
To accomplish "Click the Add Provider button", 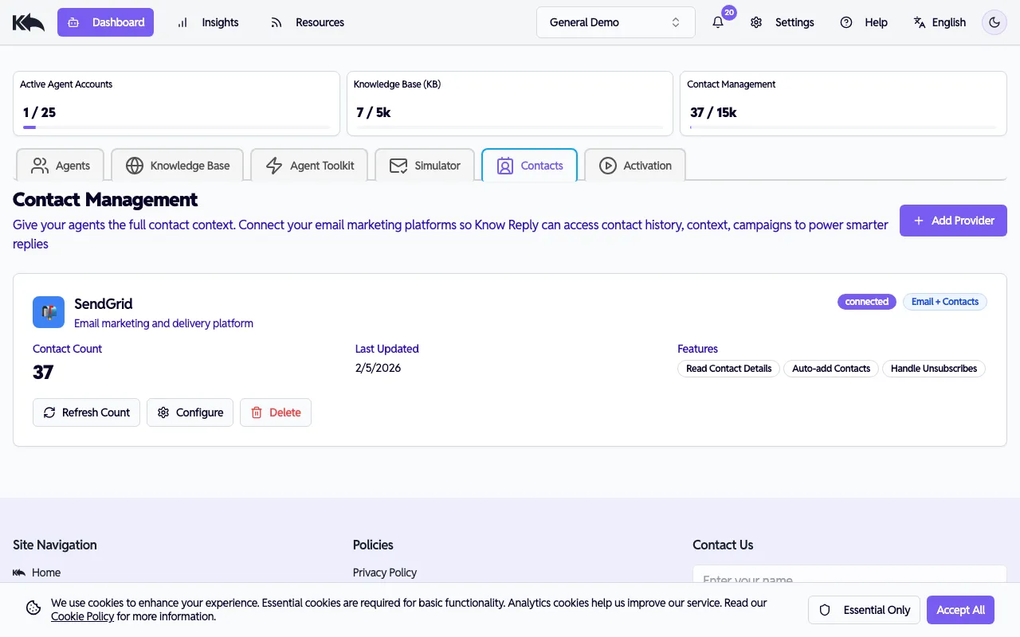I will pos(953,221).
